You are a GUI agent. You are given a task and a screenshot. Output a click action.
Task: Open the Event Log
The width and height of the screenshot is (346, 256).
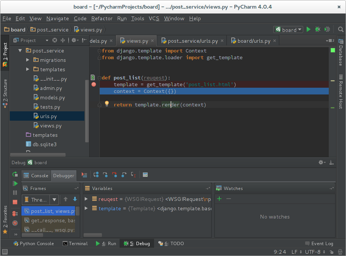point(319,244)
